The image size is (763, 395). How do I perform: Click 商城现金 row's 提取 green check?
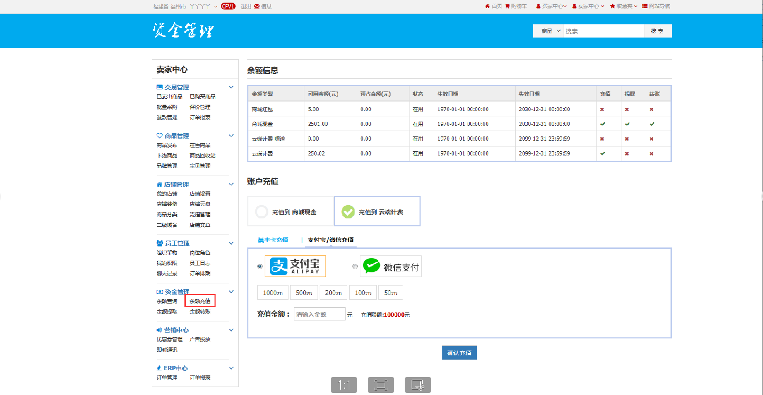627,124
